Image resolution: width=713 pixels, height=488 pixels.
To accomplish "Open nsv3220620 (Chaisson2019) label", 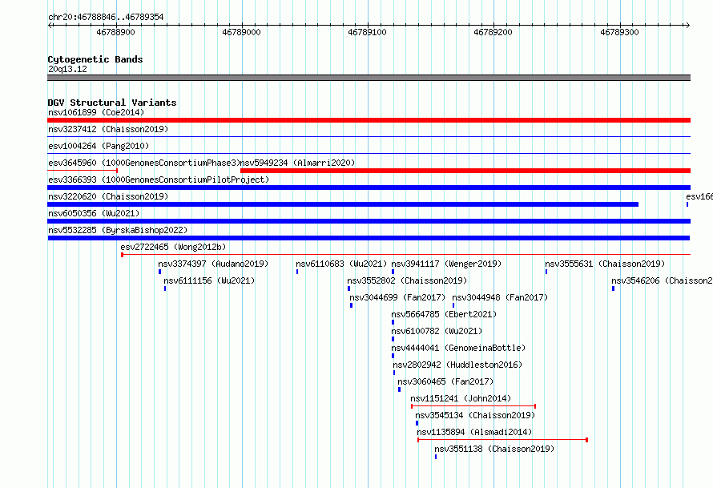I will [x=108, y=196].
